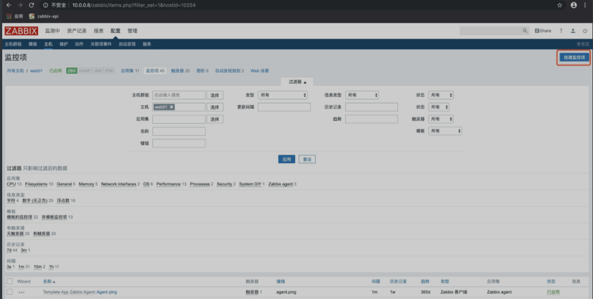Open the zabbix-api bookmark
This screenshot has height=299, width=593.
tap(44, 16)
